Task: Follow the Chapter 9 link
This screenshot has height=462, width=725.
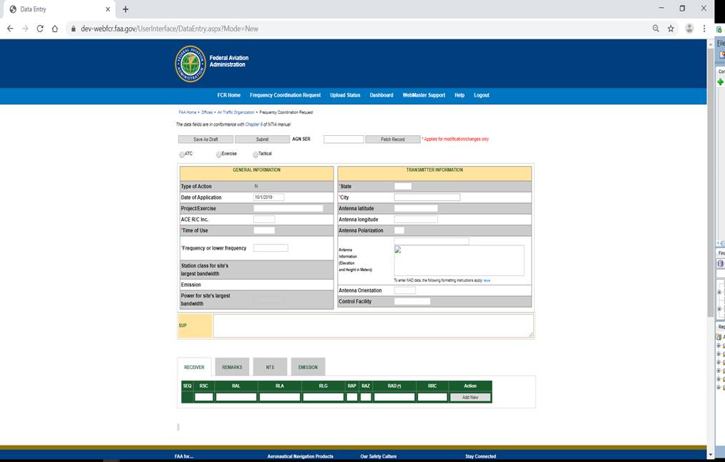Action: pos(255,124)
